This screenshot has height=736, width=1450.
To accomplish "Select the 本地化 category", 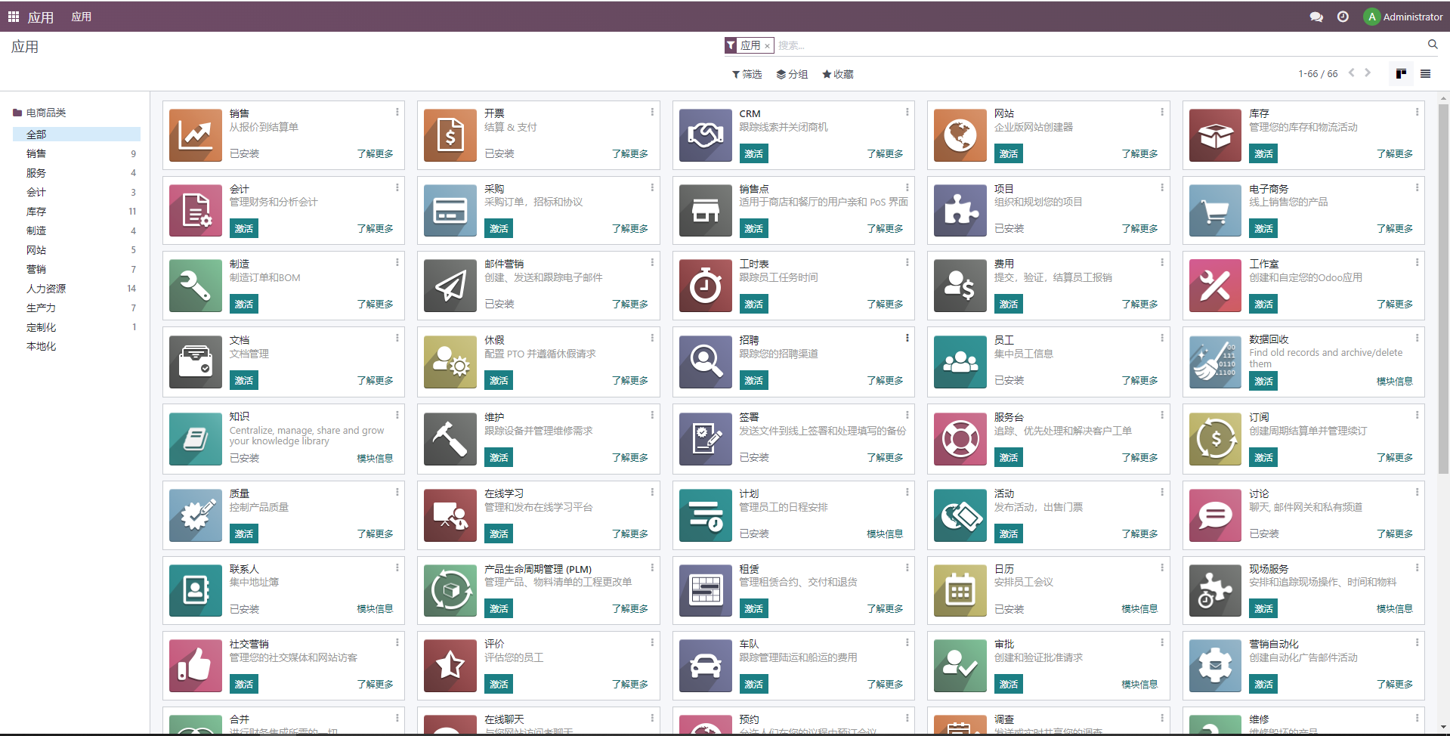I will click(x=76, y=346).
